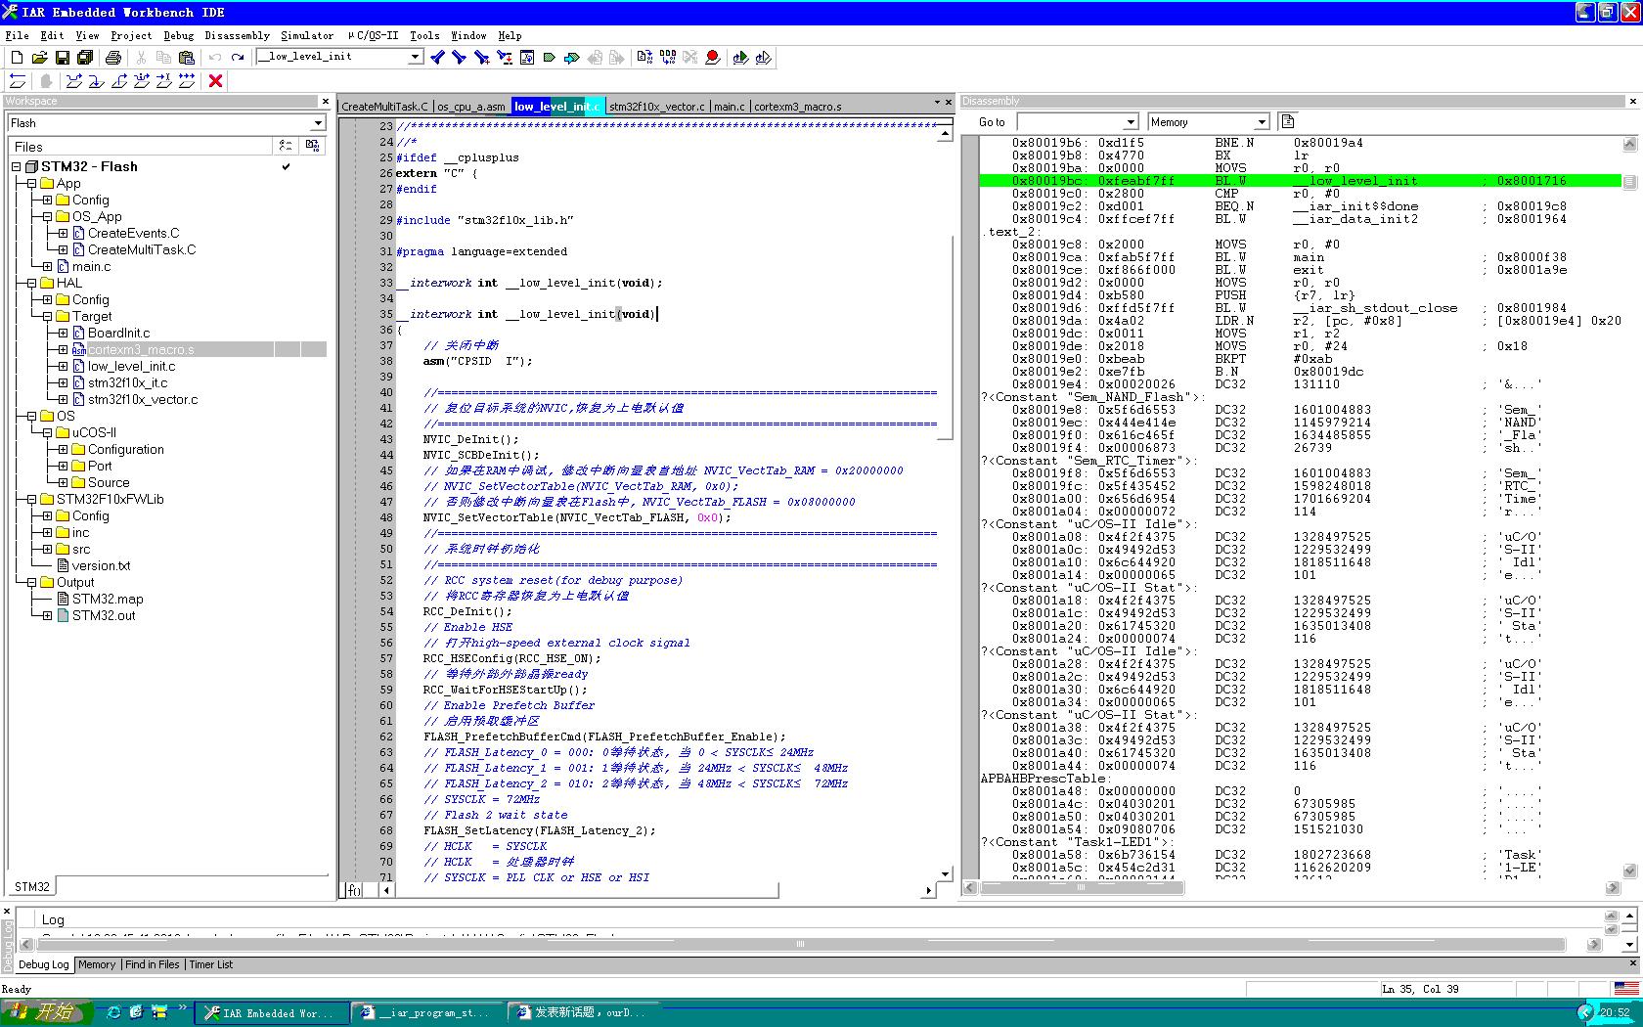Collapse the App folder in workspace tree

click(32, 184)
